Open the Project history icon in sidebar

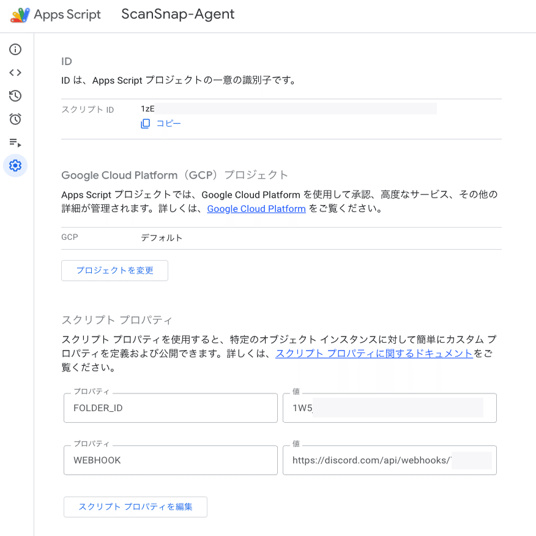point(15,95)
